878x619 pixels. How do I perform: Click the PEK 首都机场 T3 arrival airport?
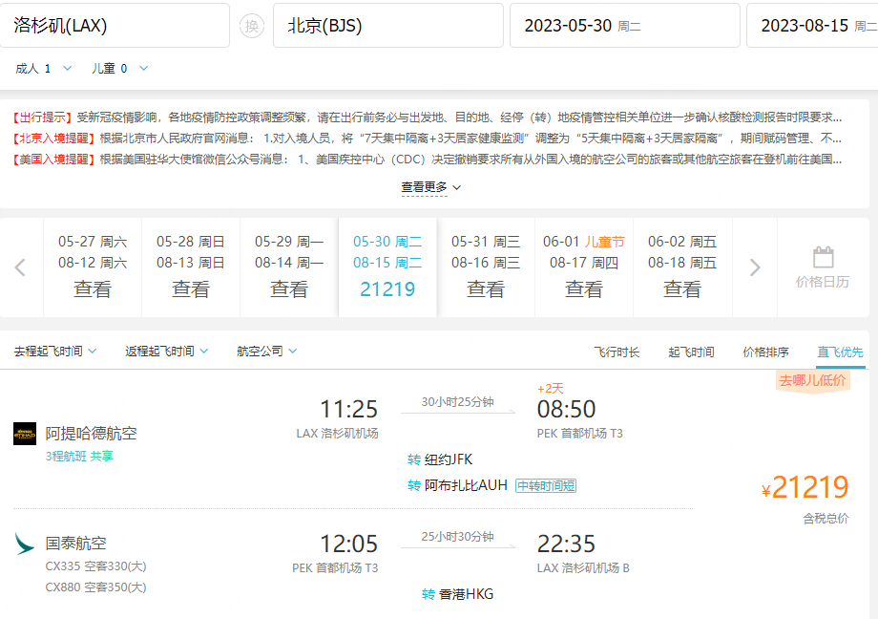[x=579, y=434]
